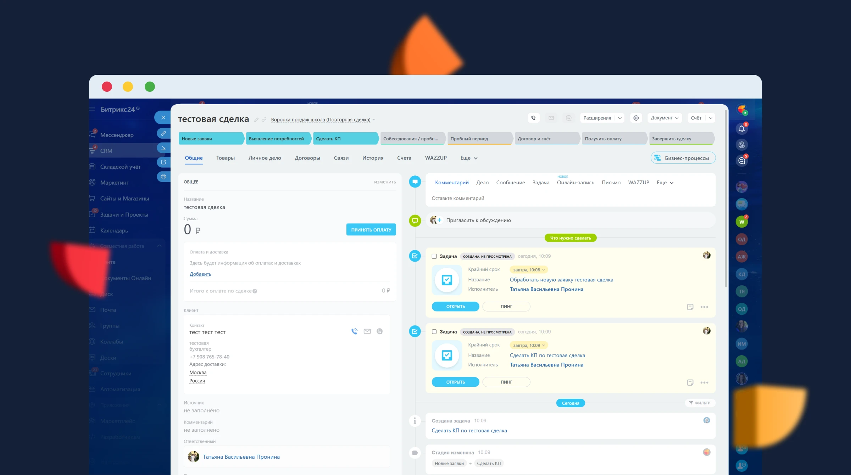The image size is (851, 475).
Task: Select the Письмо timeline tab
Action: (x=611, y=183)
